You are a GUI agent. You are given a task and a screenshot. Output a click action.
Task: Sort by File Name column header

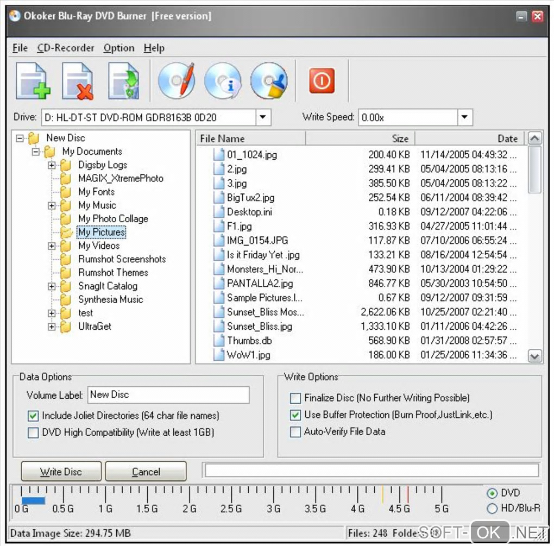click(x=251, y=139)
